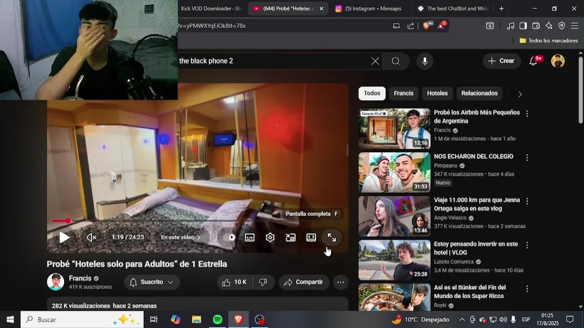Open 'NOS ECHARON DEL COLEGIO' video title
Image resolution: width=584 pixels, height=328 pixels.
click(x=473, y=156)
